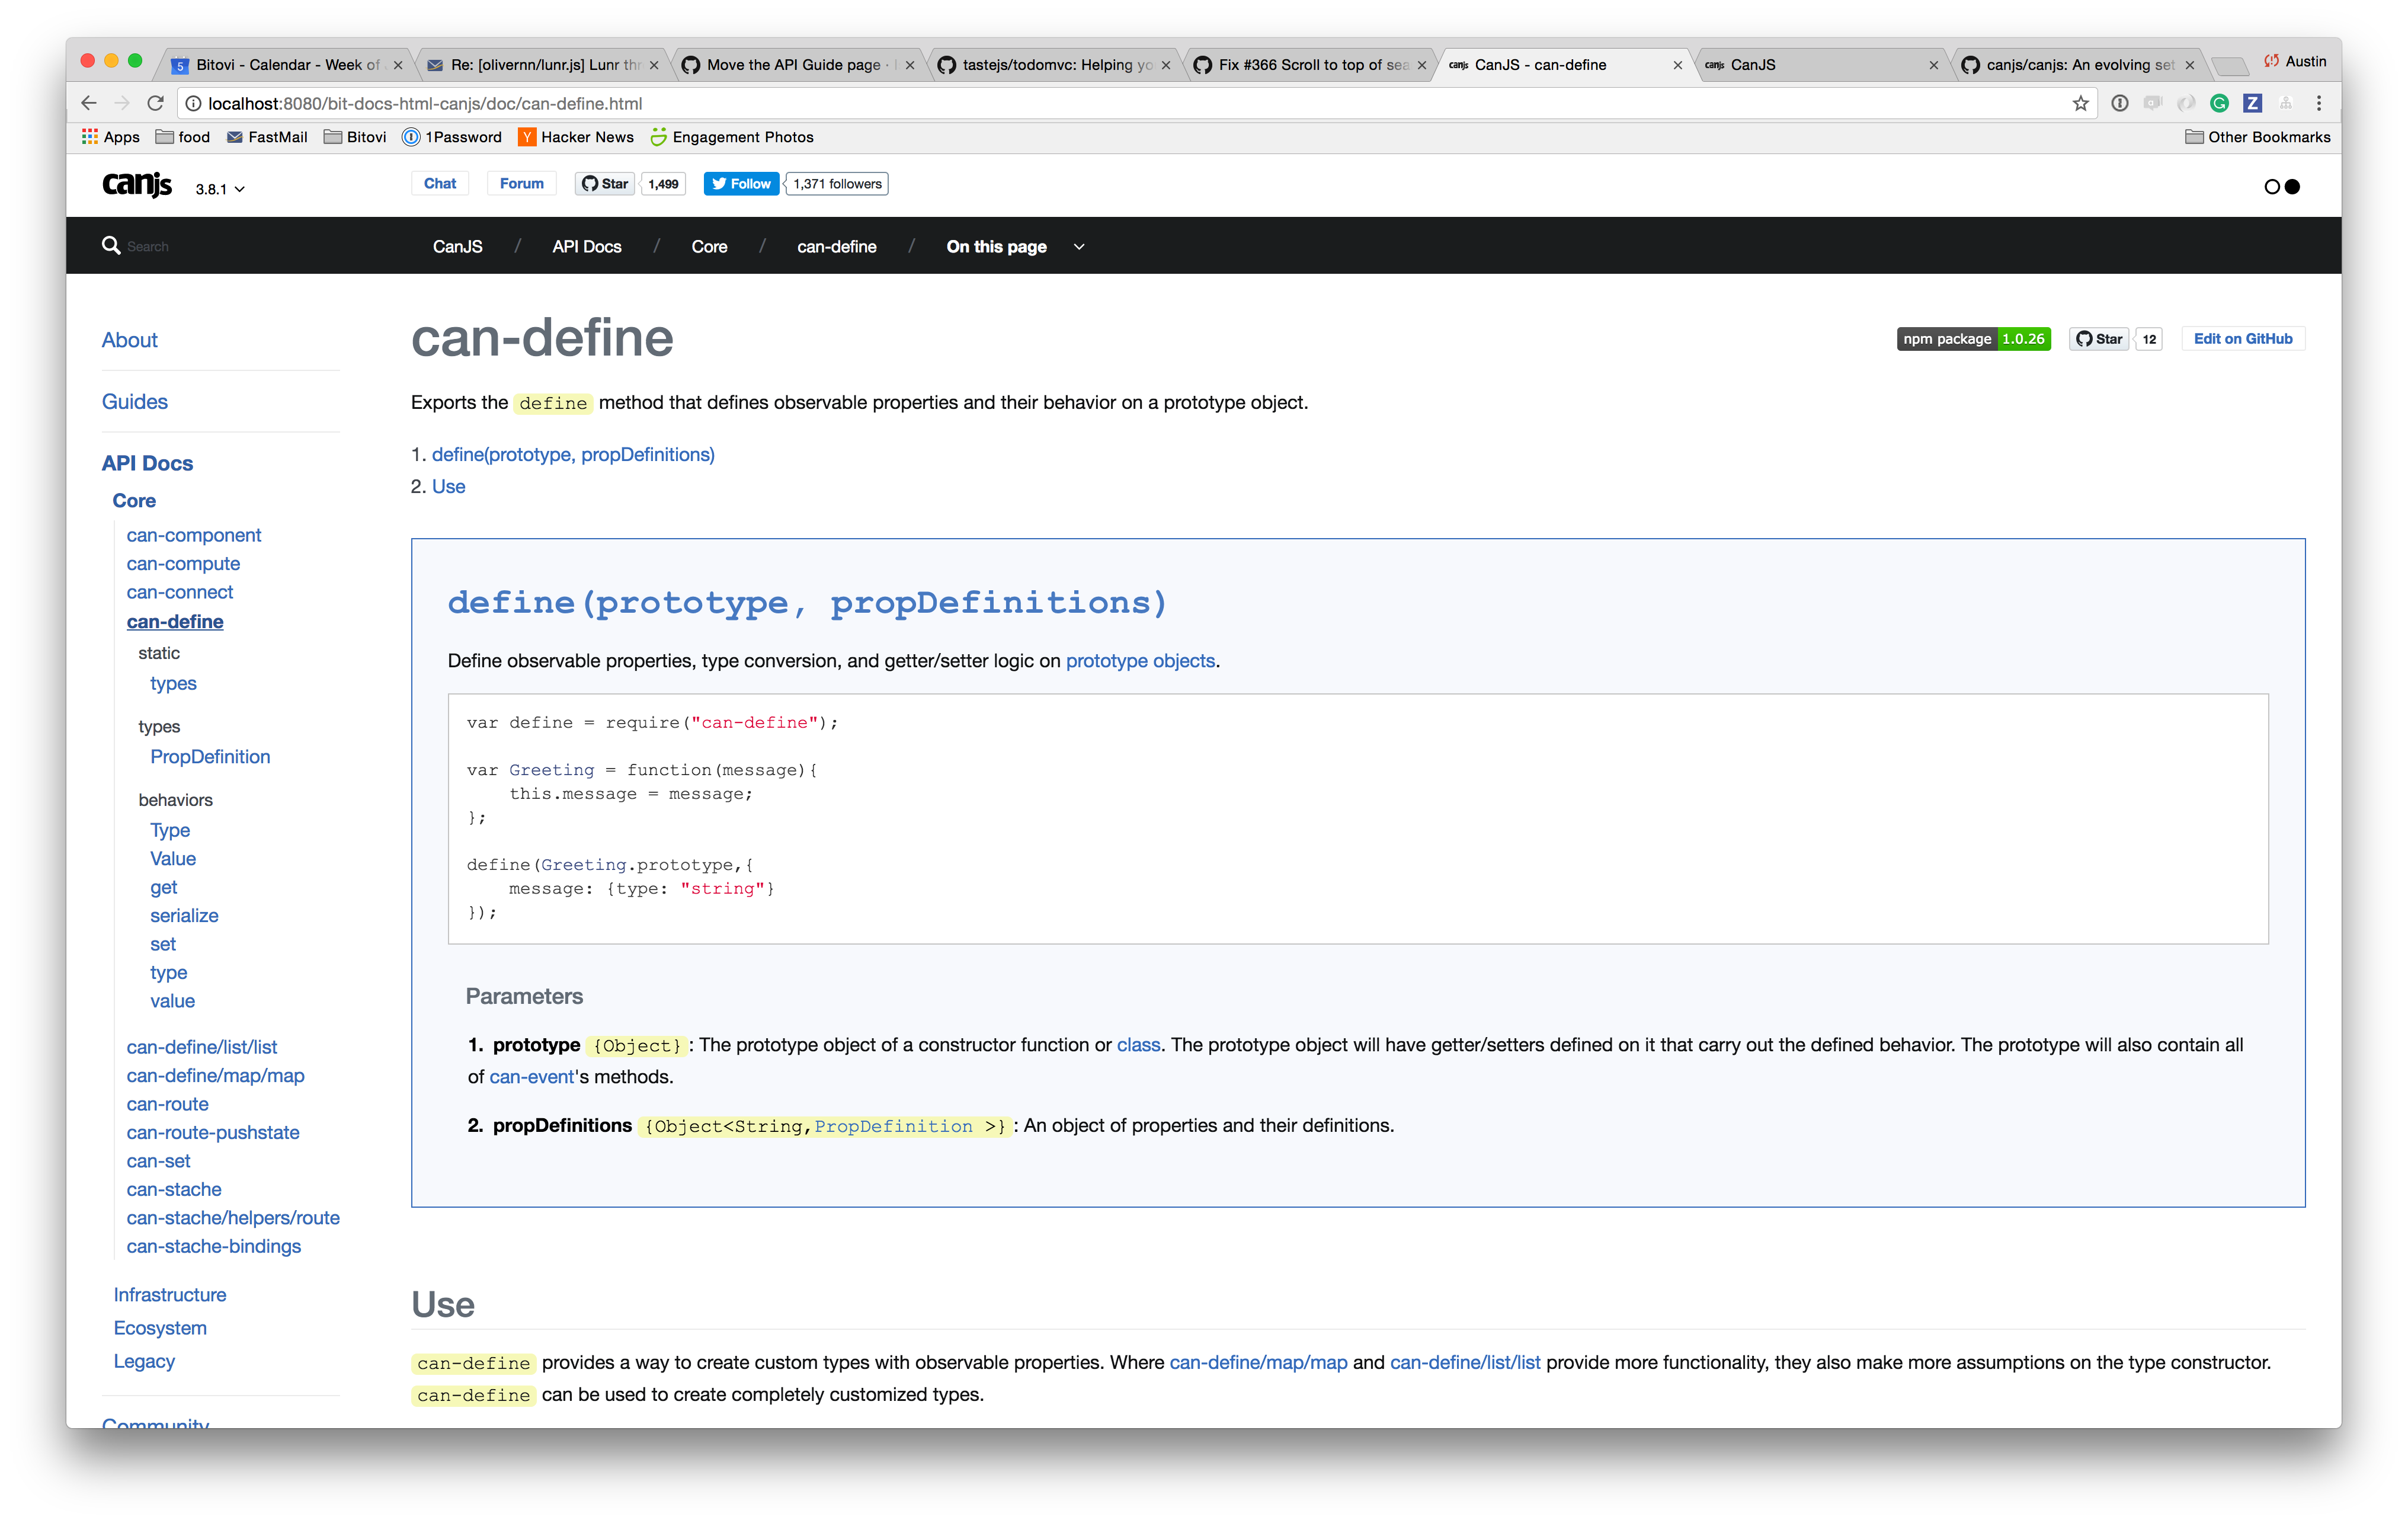Open the 1Password extension icon
The width and height of the screenshot is (2408, 1523).
point(2119,103)
